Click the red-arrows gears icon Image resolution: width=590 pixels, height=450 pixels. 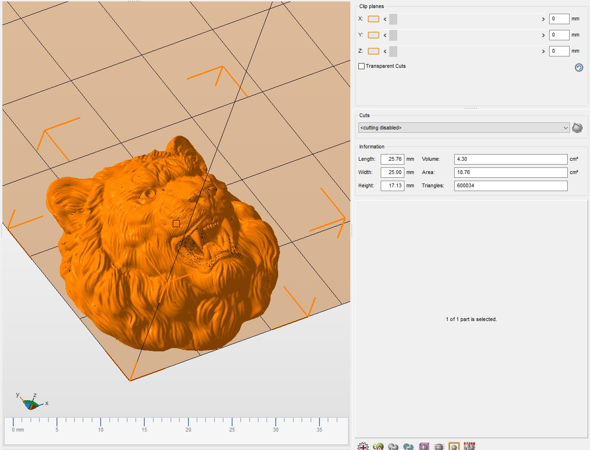(469, 446)
